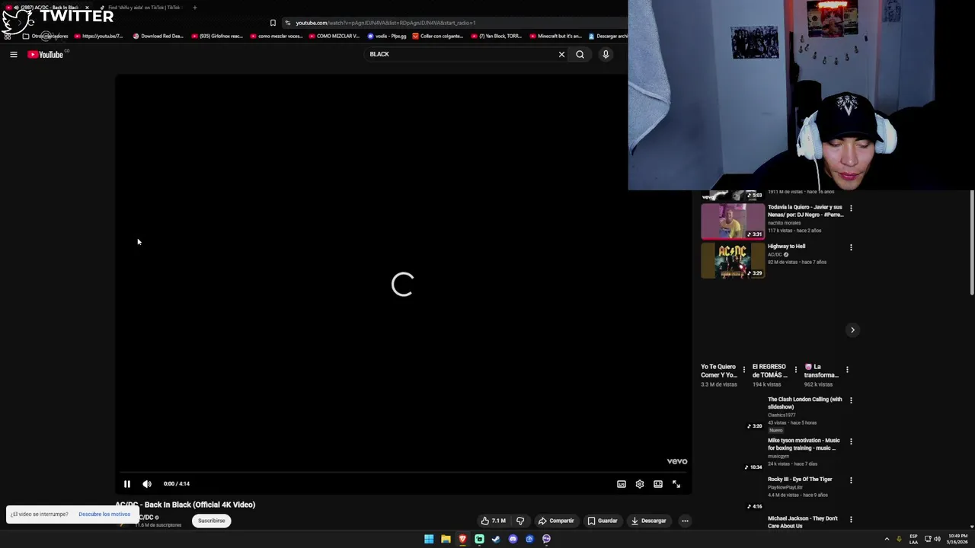Clear the BLACK search text
Image resolution: width=975 pixels, height=548 pixels.
pyautogui.click(x=561, y=54)
